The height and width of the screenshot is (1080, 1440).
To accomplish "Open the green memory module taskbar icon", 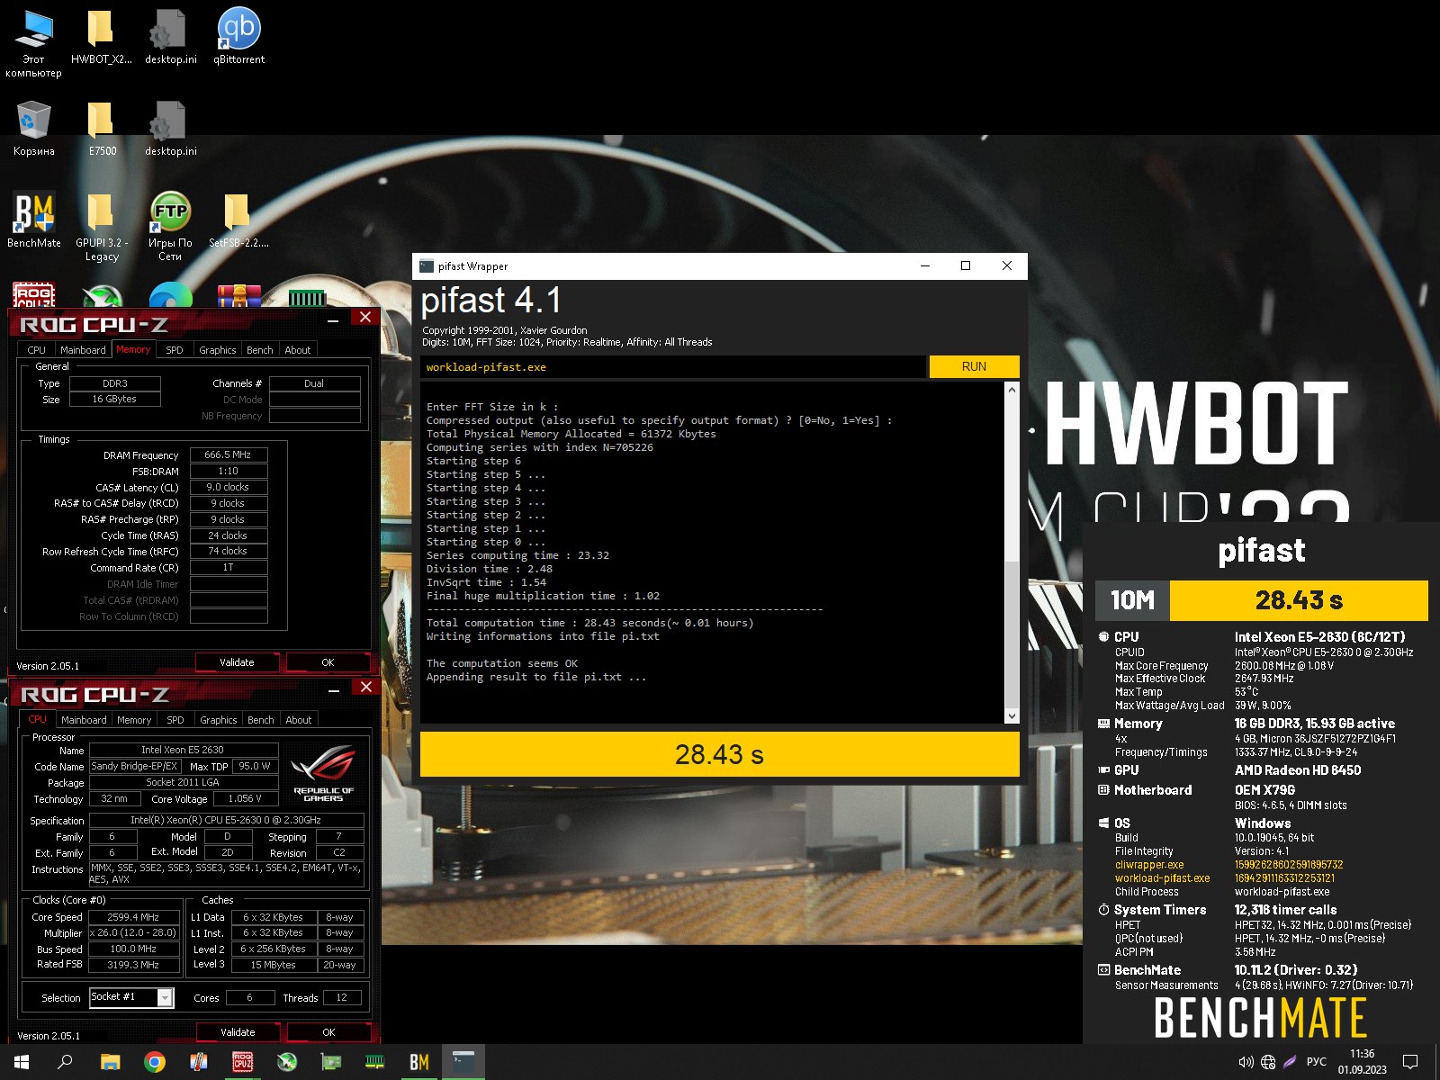I will (375, 1062).
